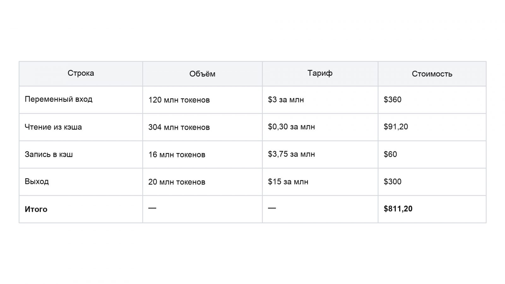Click the 120 млн токенов cell
Screen dimensions: 505x284
click(179, 100)
